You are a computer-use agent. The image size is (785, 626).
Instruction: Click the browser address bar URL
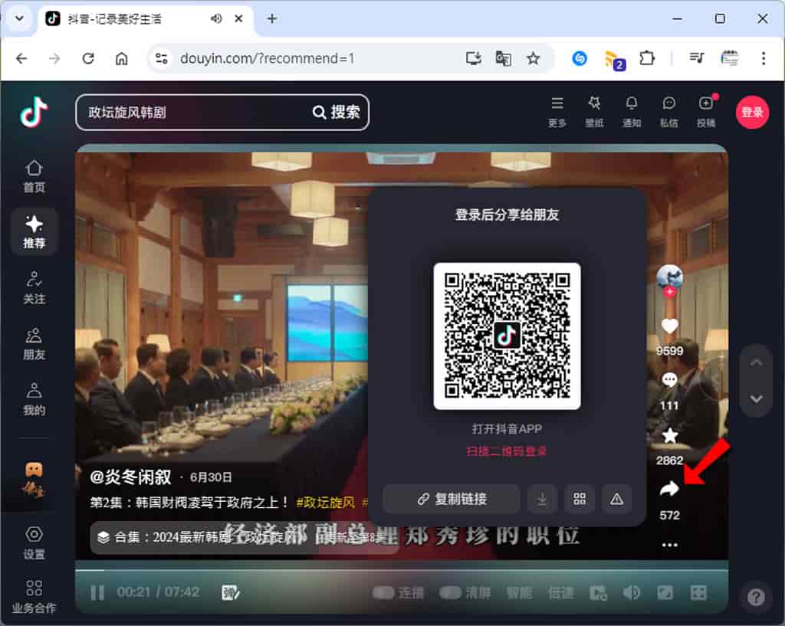267,58
